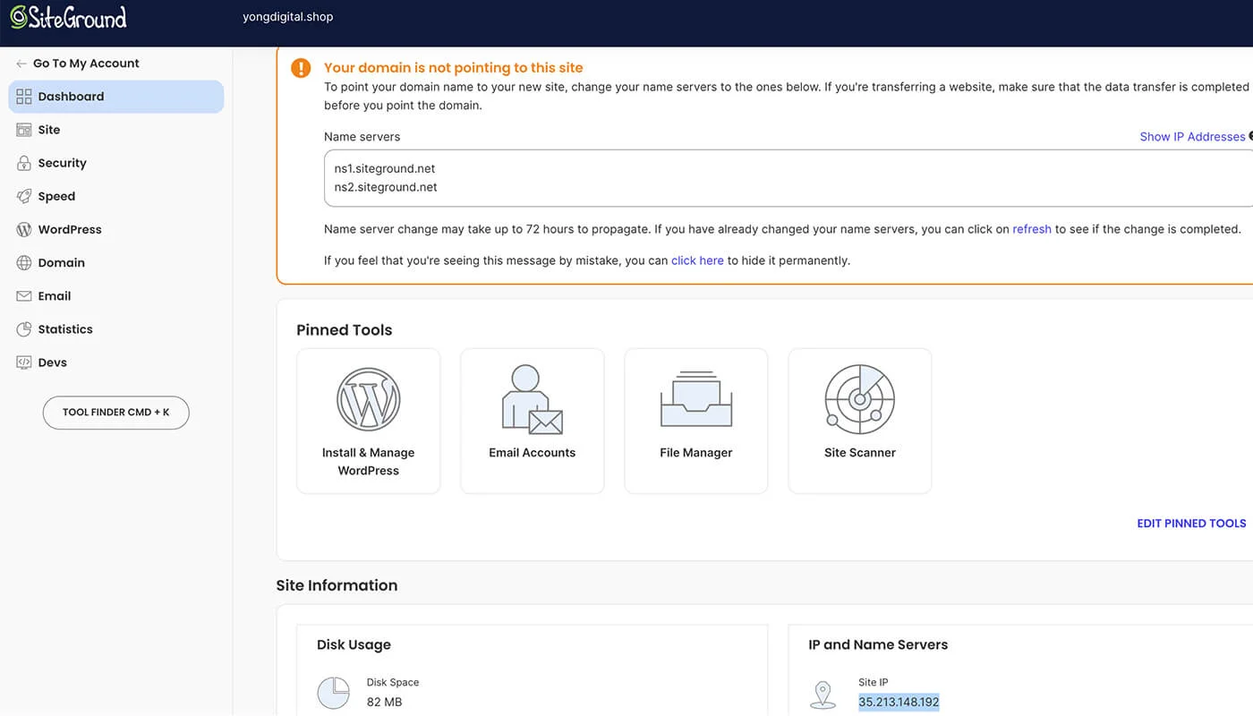Click Show IP Addresses link
The height and width of the screenshot is (716, 1253).
(x=1191, y=137)
